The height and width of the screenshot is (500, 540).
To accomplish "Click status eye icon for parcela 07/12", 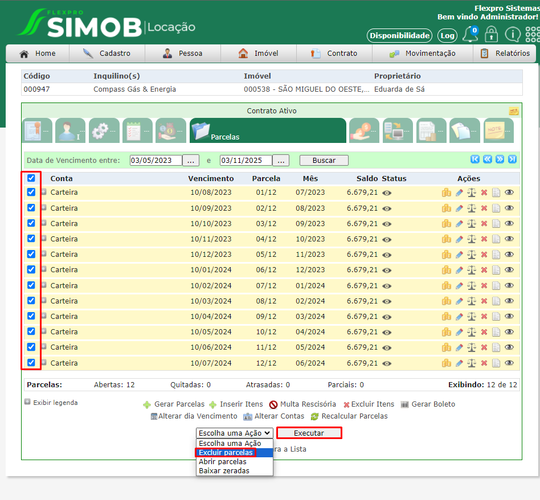I will click(x=387, y=286).
